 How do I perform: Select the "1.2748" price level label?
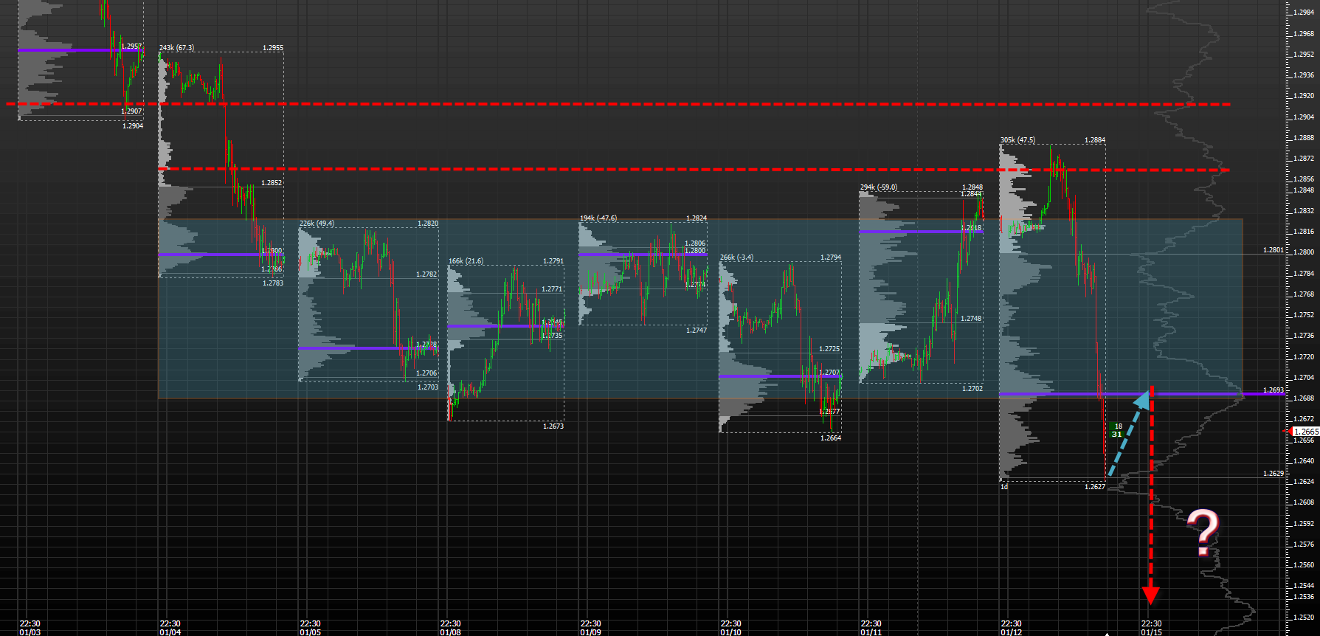click(x=971, y=319)
